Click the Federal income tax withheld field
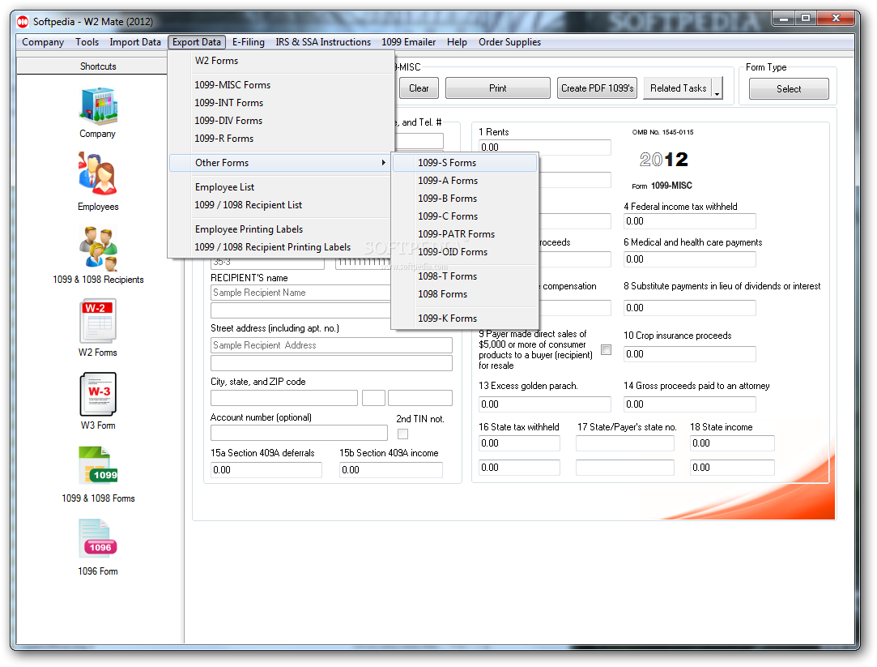The height and width of the screenshot is (667, 877). (690, 221)
